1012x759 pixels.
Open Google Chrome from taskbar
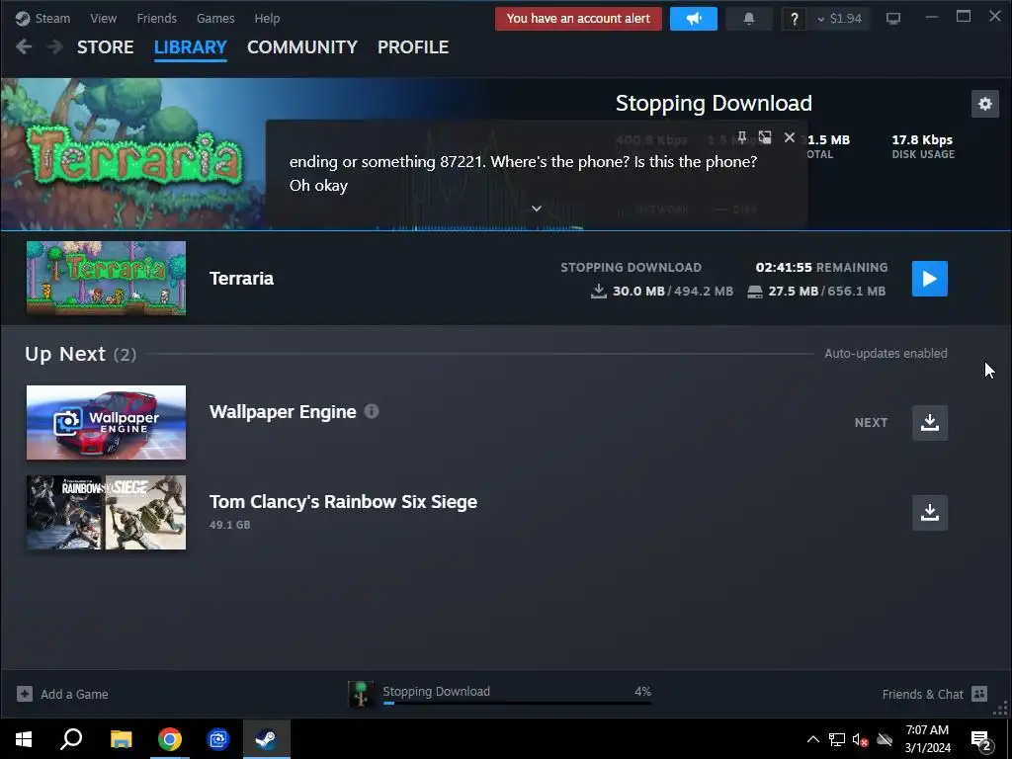click(170, 739)
